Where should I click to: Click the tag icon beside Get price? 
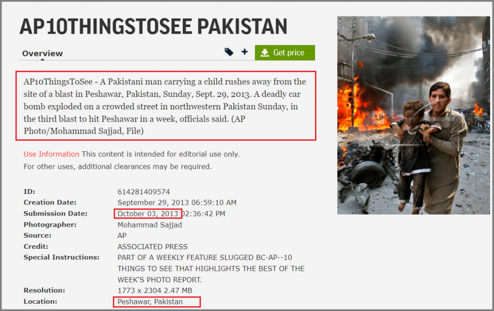click(x=229, y=52)
